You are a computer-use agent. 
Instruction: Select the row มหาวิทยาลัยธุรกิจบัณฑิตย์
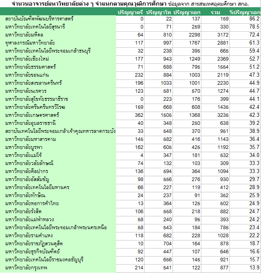(130, 252)
